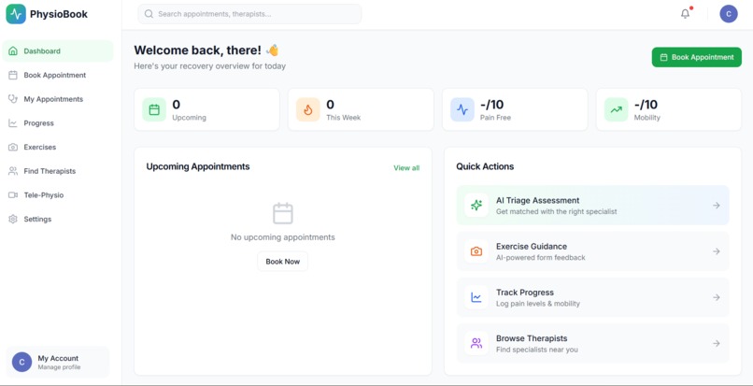Screen dimensions: 753x386
Task: Click the empty-state calendar icon in Upcoming Appointments
Action: [283, 213]
